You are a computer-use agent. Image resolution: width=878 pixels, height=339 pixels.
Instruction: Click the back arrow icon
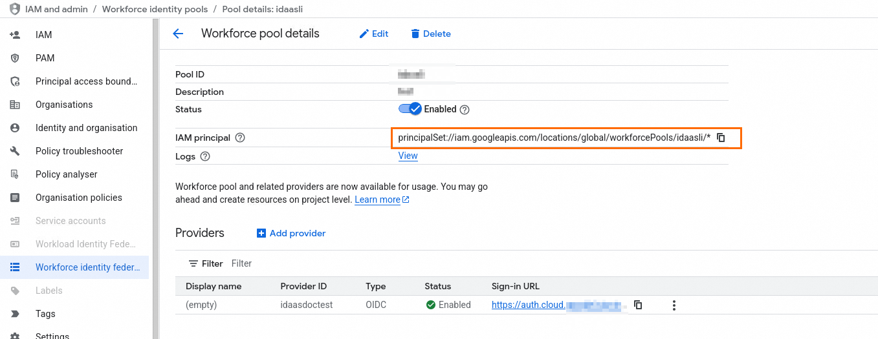pyautogui.click(x=178, y=34)
